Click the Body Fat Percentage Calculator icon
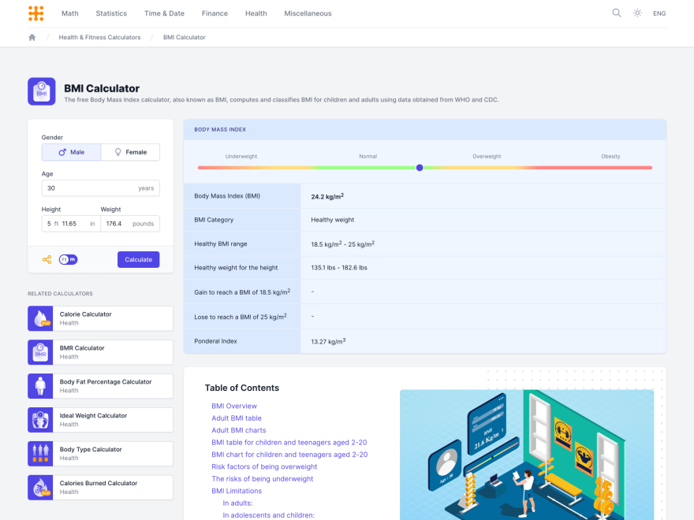The image size is (694, 520). click(40, 386)
